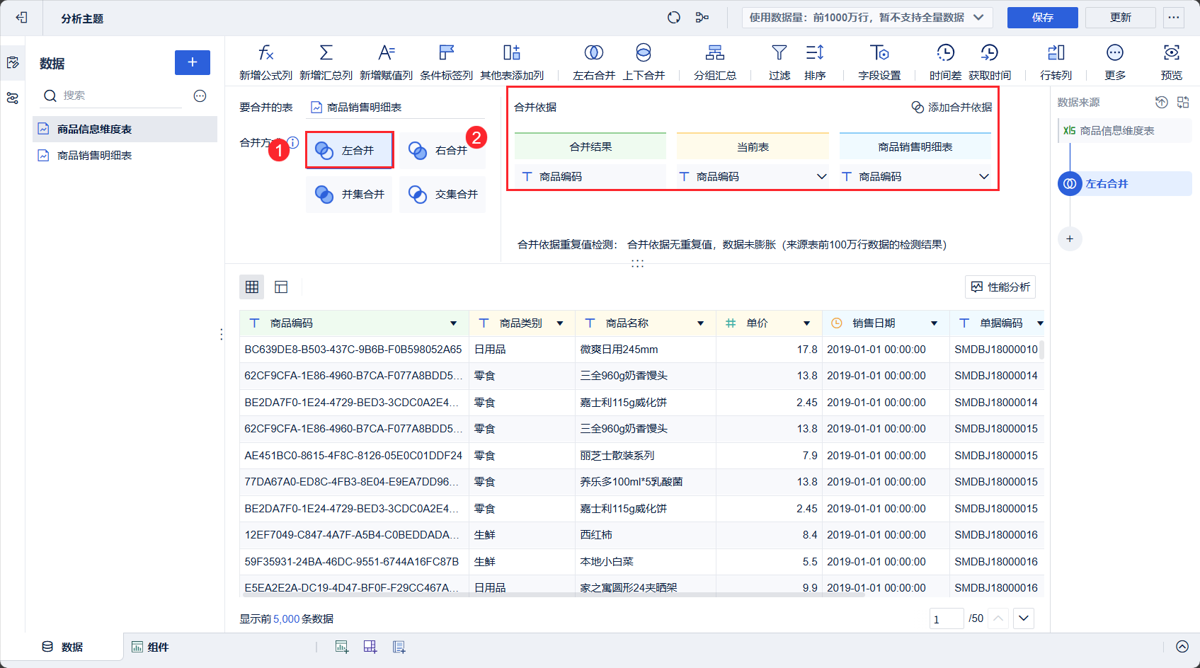Viewport: 1200px width, 668px height.
Task: Switch to grid table view
Action: [252, 287]
